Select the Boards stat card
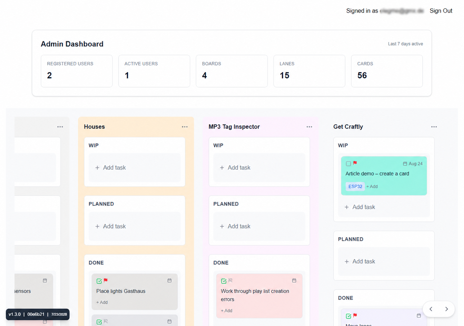The width and height of the screenshot is (464, 326). [x=232, y=71]
